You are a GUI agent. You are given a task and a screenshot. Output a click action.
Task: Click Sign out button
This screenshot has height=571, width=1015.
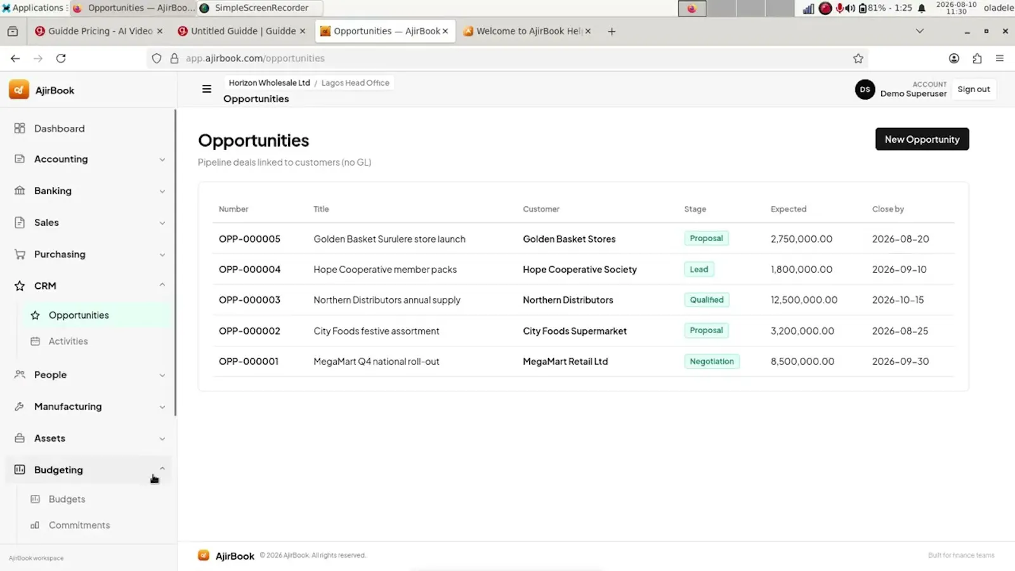click(x=973, y=89)
